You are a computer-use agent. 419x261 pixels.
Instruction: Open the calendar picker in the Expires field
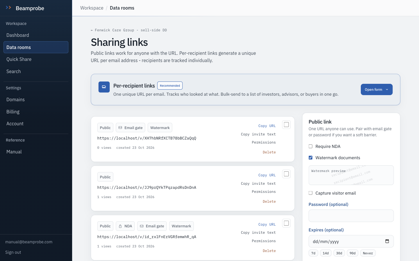[387, 241]
